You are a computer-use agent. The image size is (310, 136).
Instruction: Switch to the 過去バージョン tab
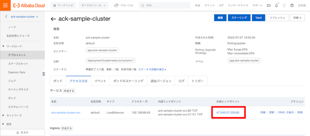click(x=161, y=81)
